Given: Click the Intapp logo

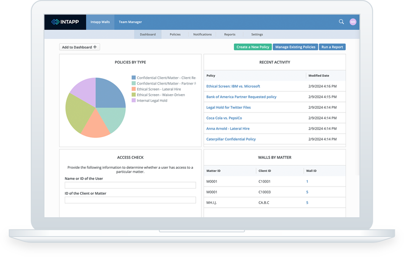Looking at the screenshot, I should click(65, 22).
